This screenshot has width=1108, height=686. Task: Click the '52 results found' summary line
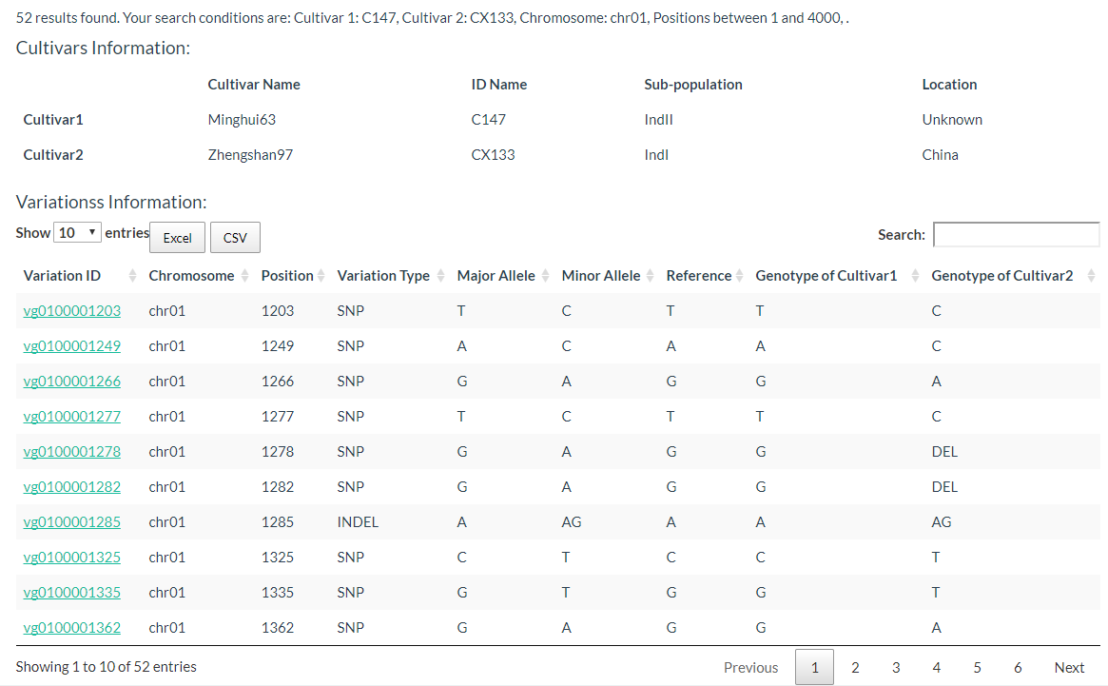tap(433, 18)
